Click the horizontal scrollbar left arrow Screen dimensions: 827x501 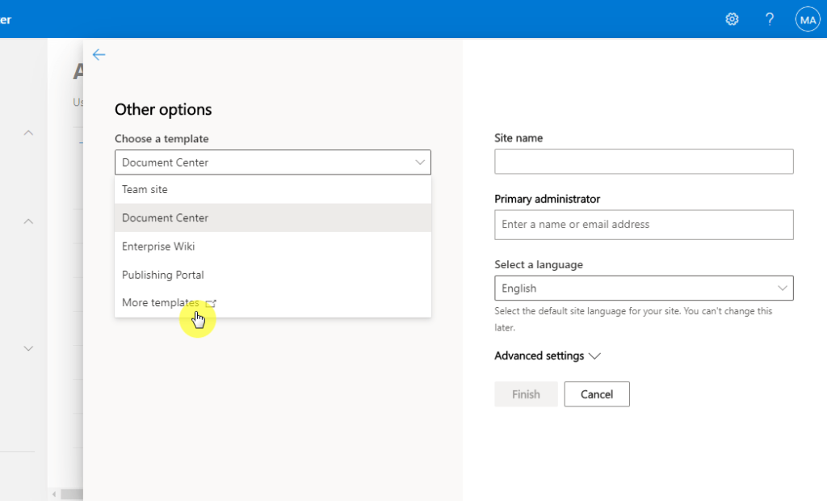click(x=54, y=495)
